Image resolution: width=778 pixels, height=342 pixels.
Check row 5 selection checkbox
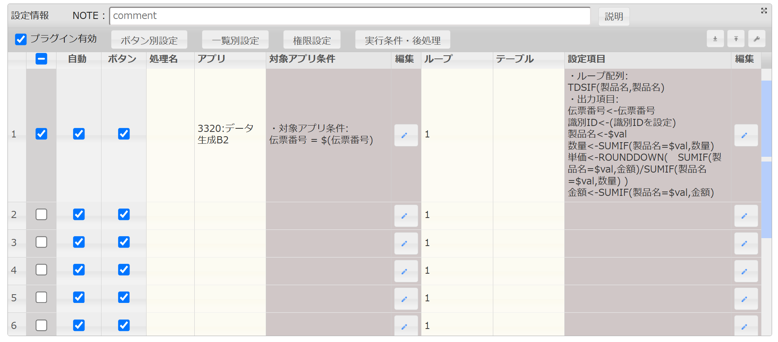41,297
